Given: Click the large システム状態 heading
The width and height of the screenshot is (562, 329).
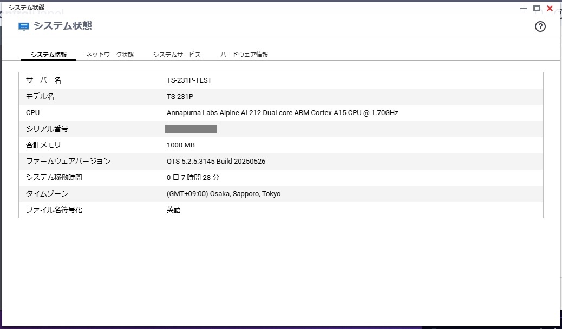Looking at the screenshot, I should coord(63,26).
